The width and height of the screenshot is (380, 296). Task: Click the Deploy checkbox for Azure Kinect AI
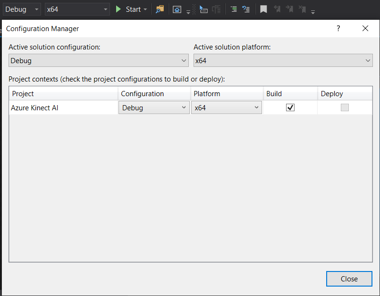tap(345, 107)
